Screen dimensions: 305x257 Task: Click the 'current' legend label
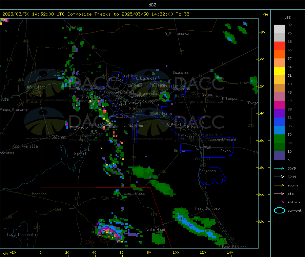pyautogui.click(x=294, y=210)
